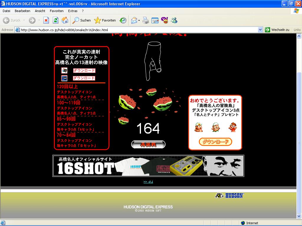Click the 70〜84回 prize tier heading
The image size is (302, 226).
click(66, 135)
